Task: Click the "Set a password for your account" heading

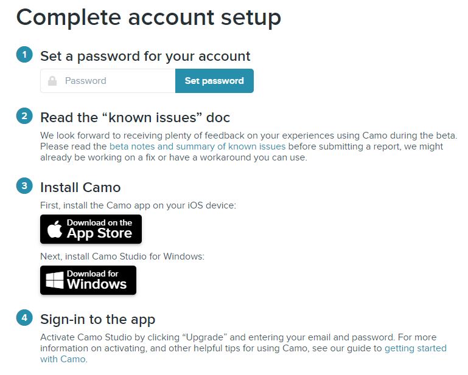Action: pos(145,57)
